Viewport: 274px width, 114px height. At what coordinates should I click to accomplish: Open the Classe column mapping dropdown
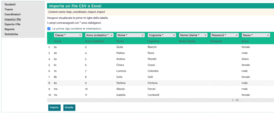coord(68,35)
